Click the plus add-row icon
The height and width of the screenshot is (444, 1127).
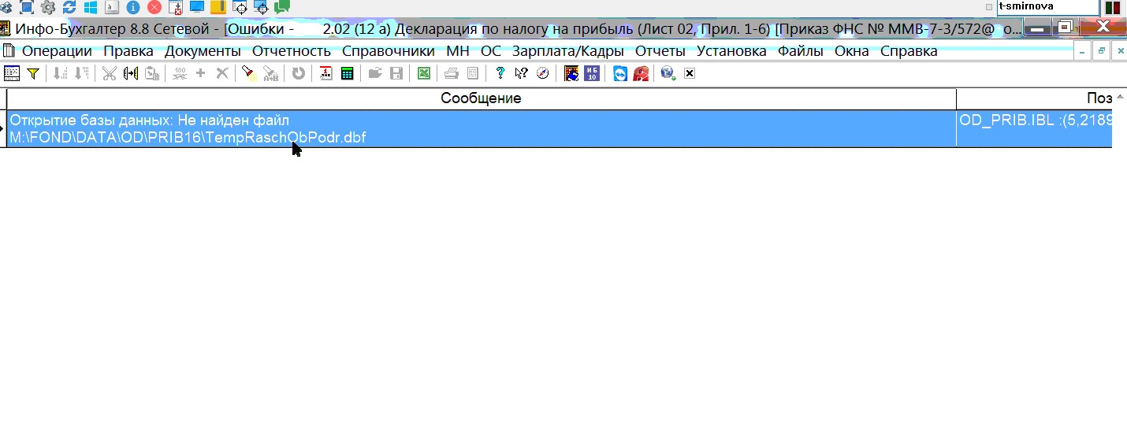pyautogui.click(x=200, y=73)
